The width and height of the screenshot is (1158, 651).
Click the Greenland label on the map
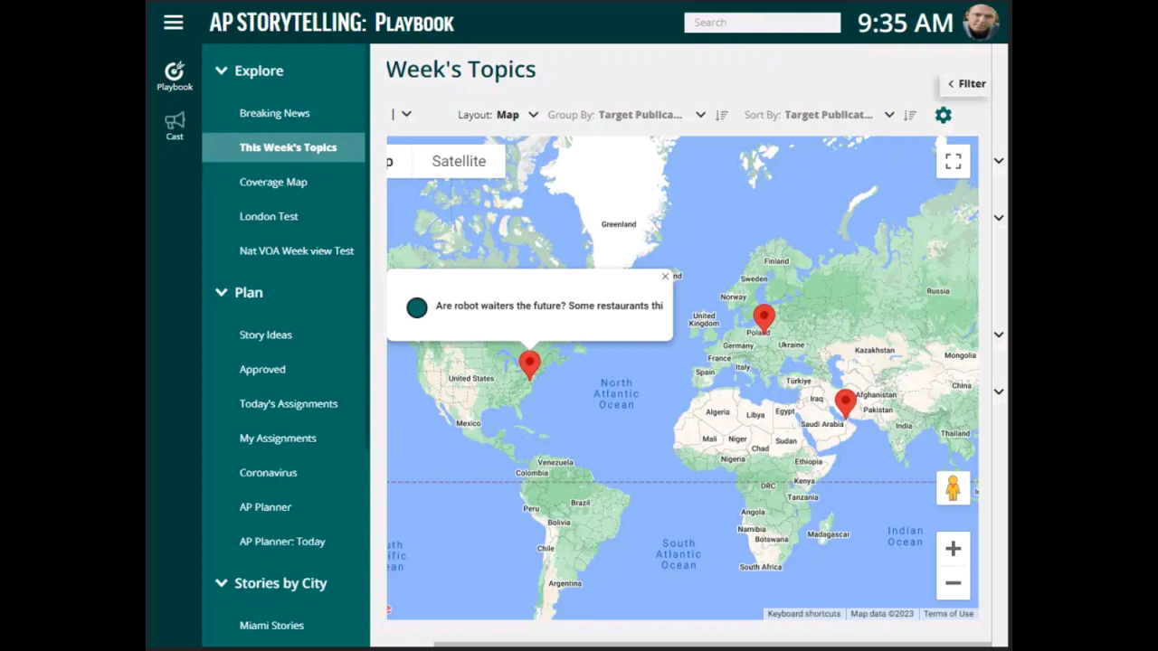[x=619, y=224]
